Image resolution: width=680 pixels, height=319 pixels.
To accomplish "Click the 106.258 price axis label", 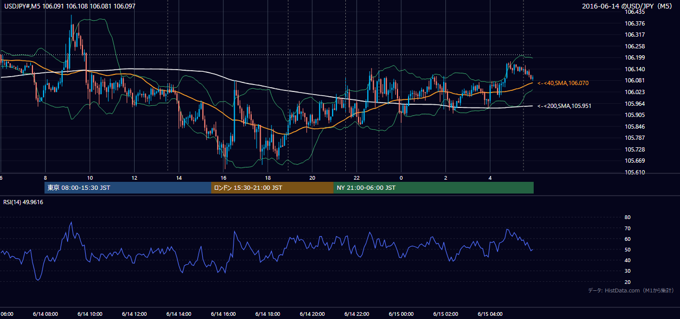I will tap(635, 46).
